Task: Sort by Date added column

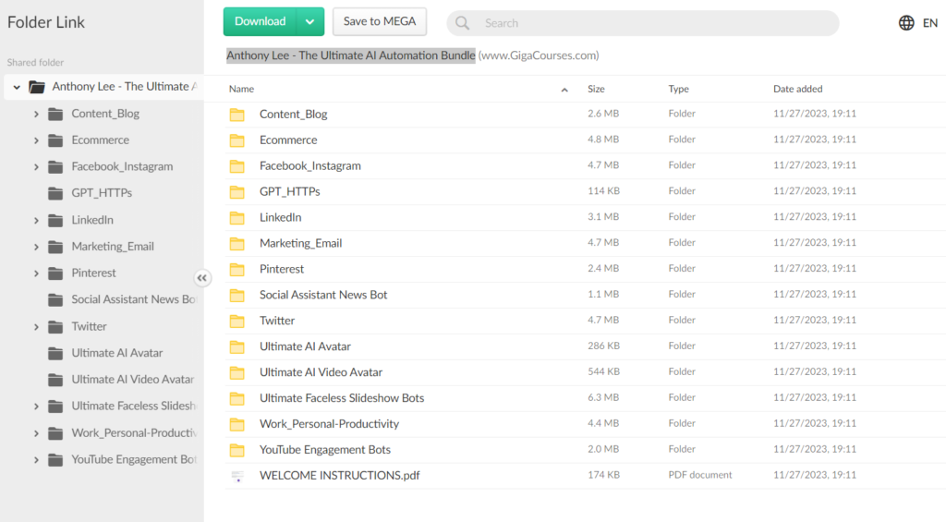Action: click(797, 90)
